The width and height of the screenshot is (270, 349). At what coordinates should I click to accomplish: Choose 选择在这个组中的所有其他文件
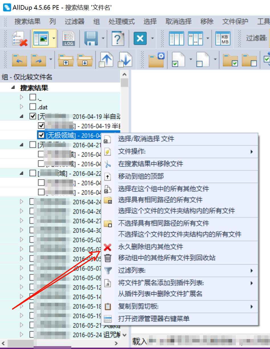(180, 189)
